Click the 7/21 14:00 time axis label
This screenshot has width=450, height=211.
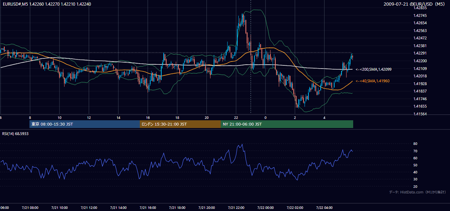click(118, 208)
